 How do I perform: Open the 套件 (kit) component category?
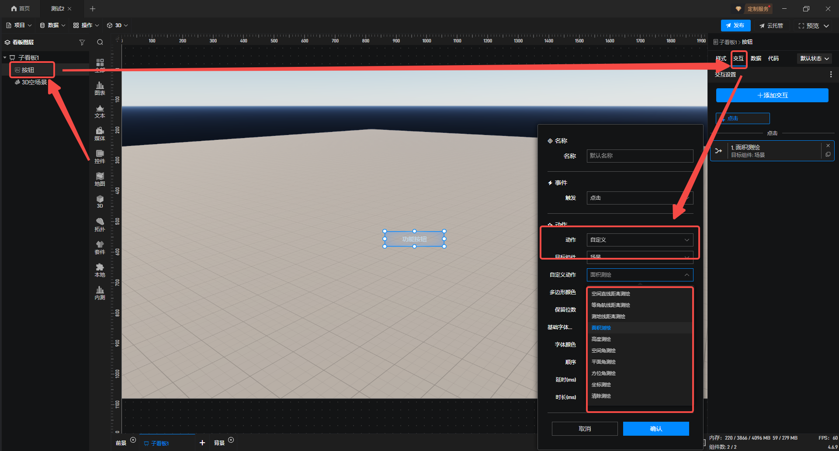[x=100, y=247]
